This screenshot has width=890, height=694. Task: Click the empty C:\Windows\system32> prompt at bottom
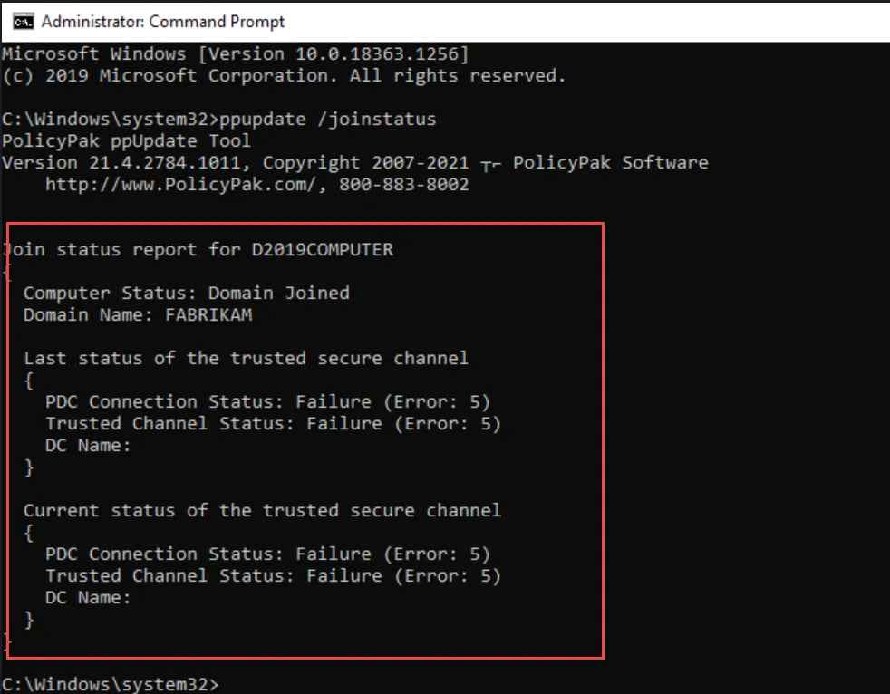click(x=110, y=684)
